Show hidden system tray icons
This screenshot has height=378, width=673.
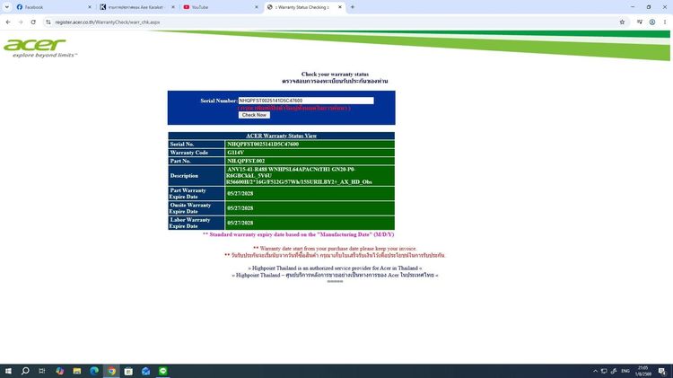coord(595,371)
